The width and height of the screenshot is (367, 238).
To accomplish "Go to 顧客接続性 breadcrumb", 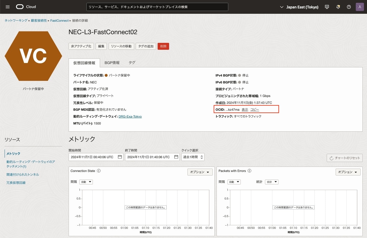I will (39, 20).
